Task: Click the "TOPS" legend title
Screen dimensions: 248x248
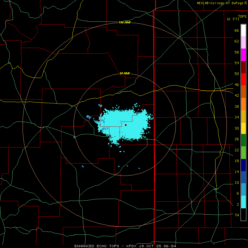Action: [242, 17]
